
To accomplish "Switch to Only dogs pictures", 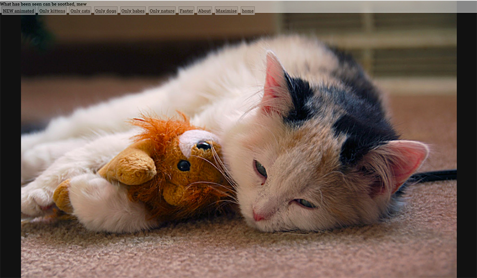I will tap(105, 11).
